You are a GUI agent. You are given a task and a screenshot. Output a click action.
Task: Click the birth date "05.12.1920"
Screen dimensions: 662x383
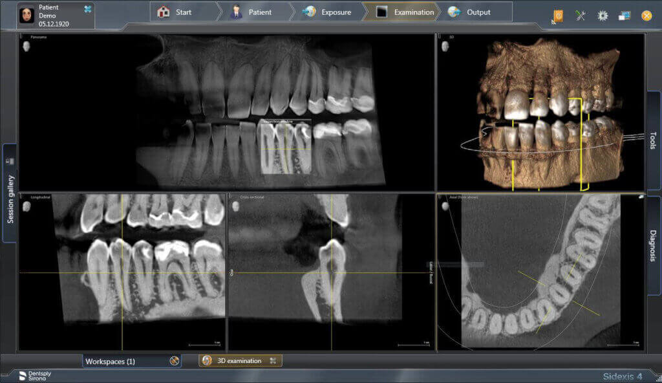54,24
